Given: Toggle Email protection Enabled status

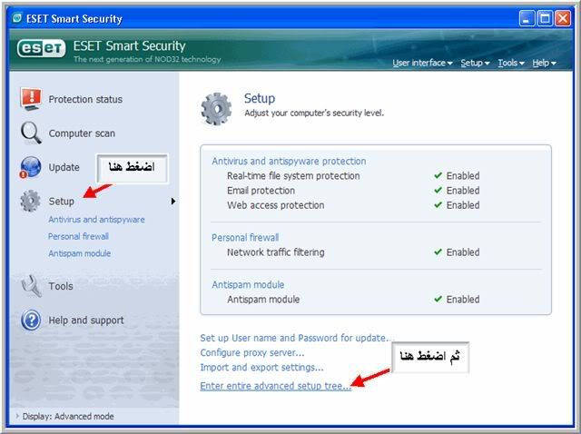Looking at the screenshot, I should [457, 191].
